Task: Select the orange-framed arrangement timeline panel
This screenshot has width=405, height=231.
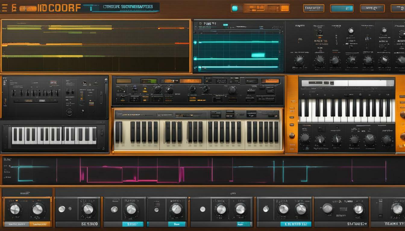Action: pos(96,46)
